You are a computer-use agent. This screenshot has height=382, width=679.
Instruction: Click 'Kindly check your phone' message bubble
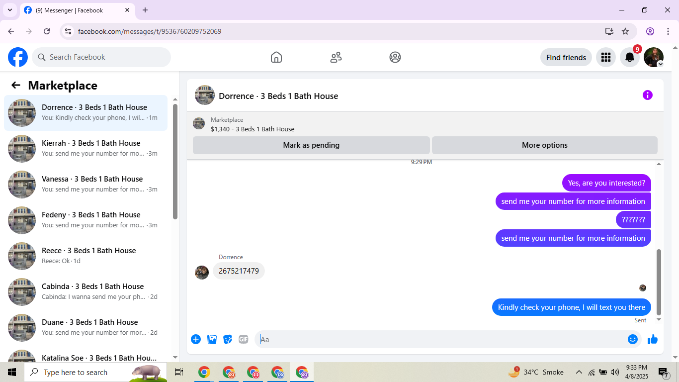pos(572,307)
